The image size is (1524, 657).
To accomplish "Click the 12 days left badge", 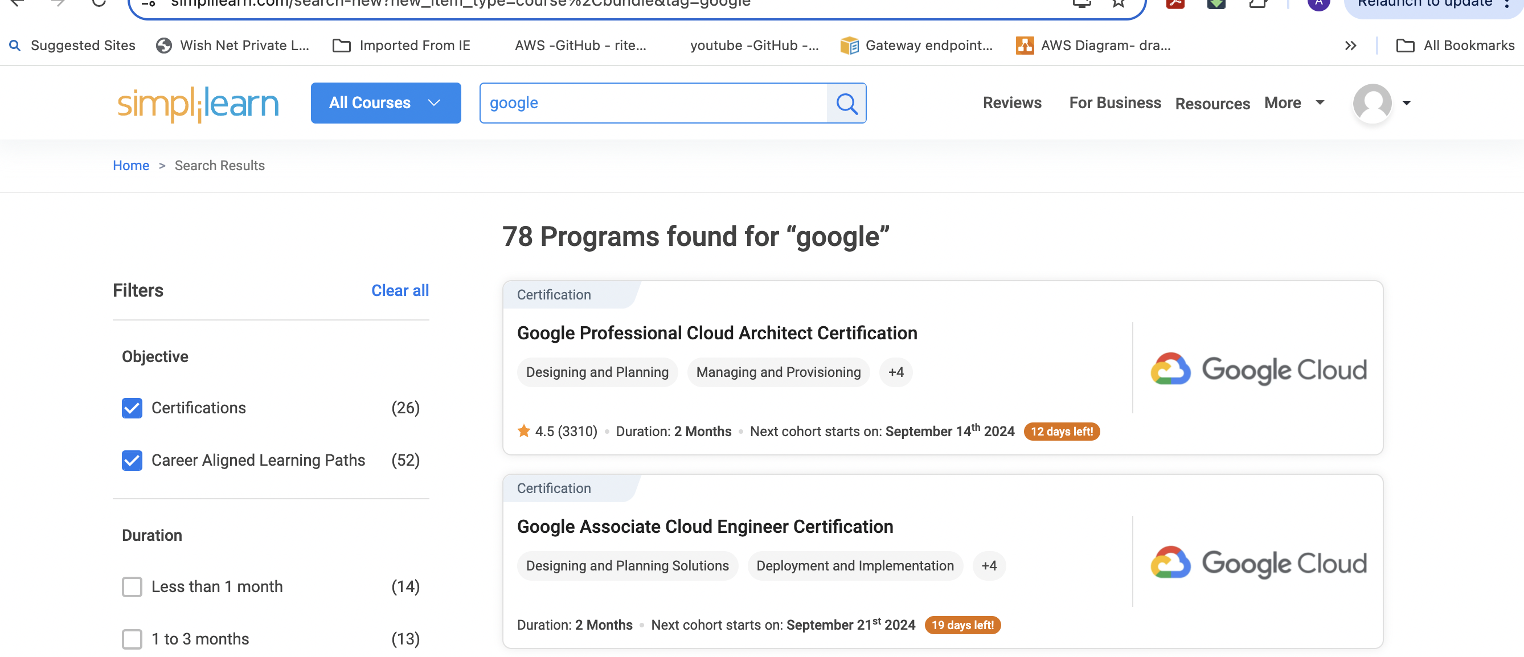I will 1062,431.
